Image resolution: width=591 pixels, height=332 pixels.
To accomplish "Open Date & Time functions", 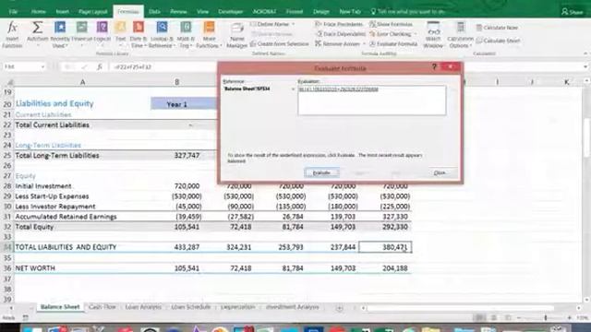I will (139, 34).
